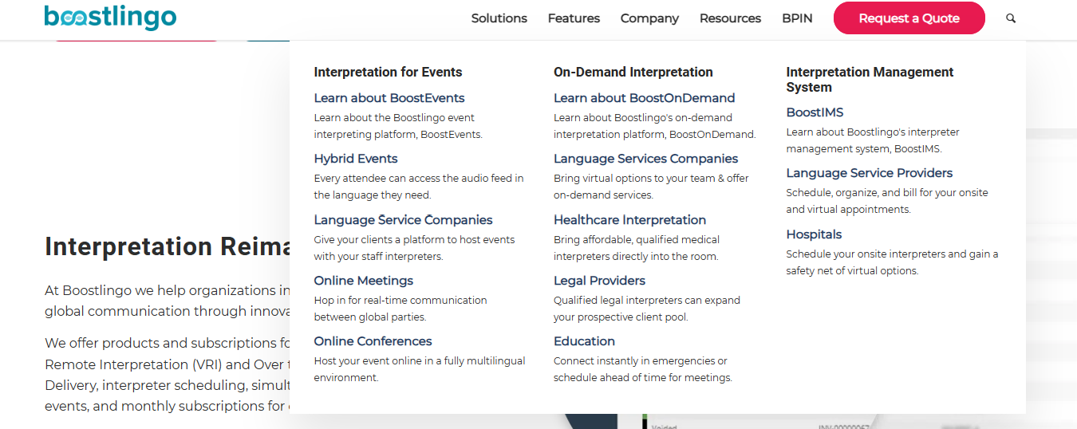Open Healthcare Interpretation link
The height and width of the screenshot is (429, 1077).
629,220
